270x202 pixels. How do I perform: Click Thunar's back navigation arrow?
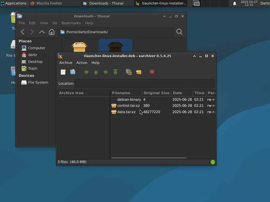(x=23, y=32)
